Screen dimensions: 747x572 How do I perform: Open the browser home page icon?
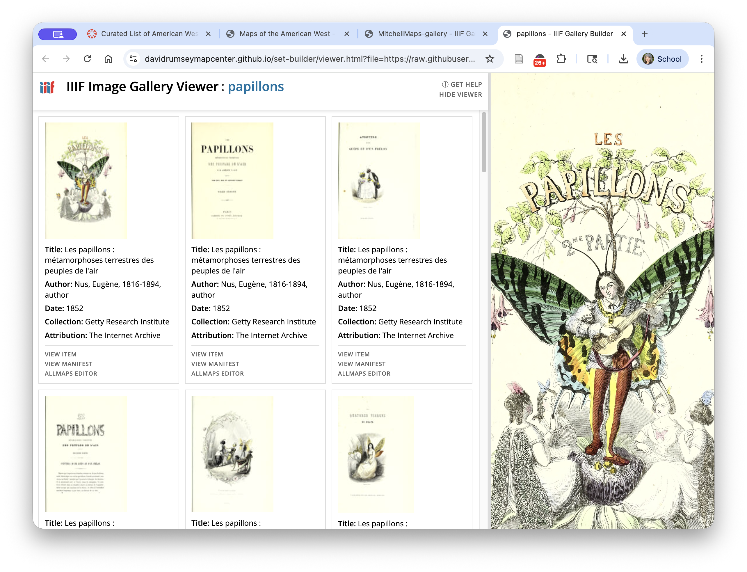[108, 58]
